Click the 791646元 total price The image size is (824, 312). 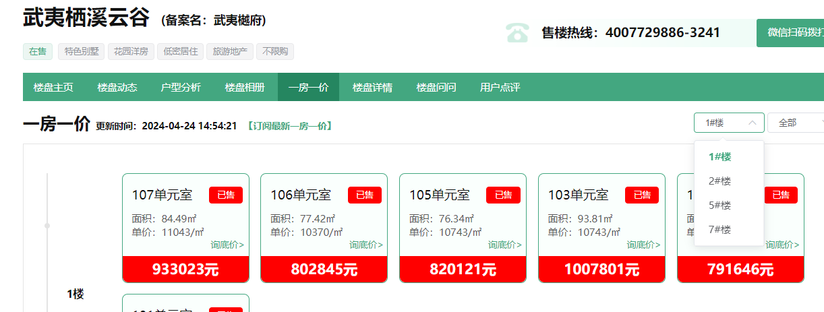click(x=740, y=270)
